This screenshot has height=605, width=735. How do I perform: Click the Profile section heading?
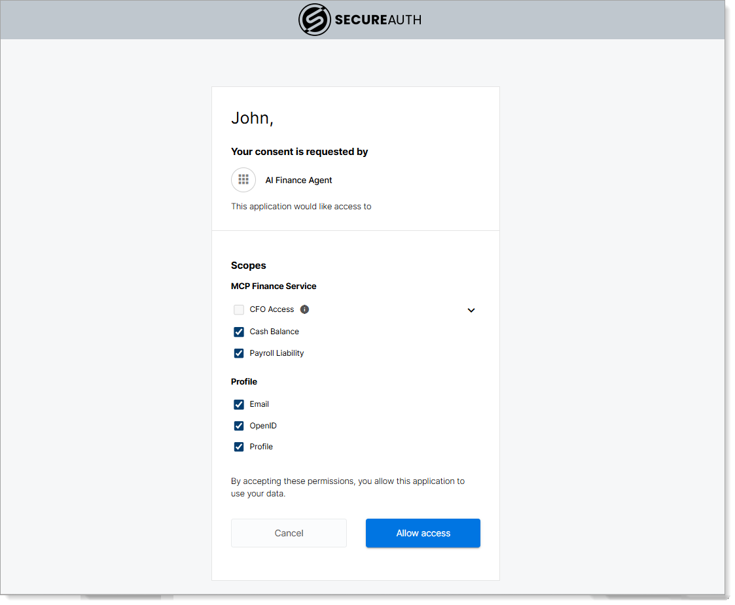(244, 381)
